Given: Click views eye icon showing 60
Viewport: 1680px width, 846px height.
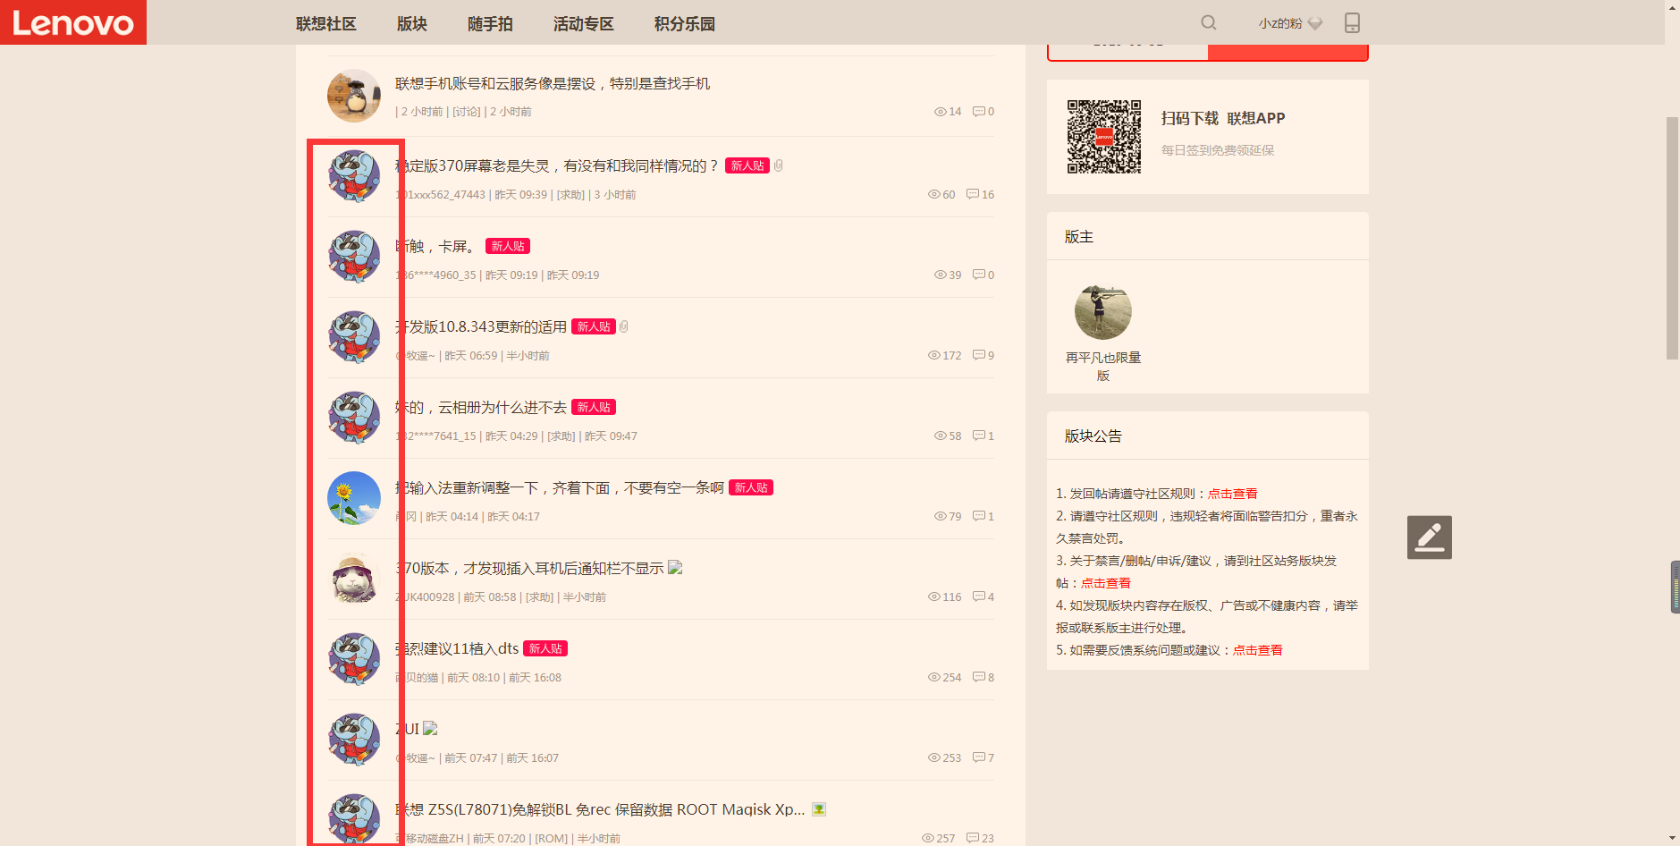Looking at the screenshot, I should tap(933, 194).
